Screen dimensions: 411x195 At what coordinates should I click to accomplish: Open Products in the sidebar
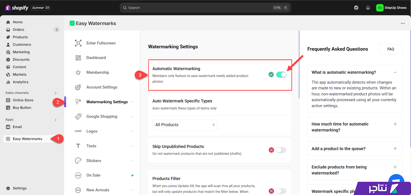point(20,37)
